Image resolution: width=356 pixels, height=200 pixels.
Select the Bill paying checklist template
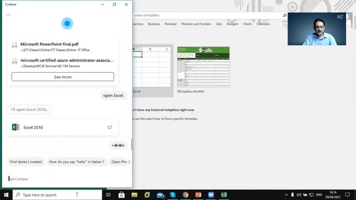204,67
